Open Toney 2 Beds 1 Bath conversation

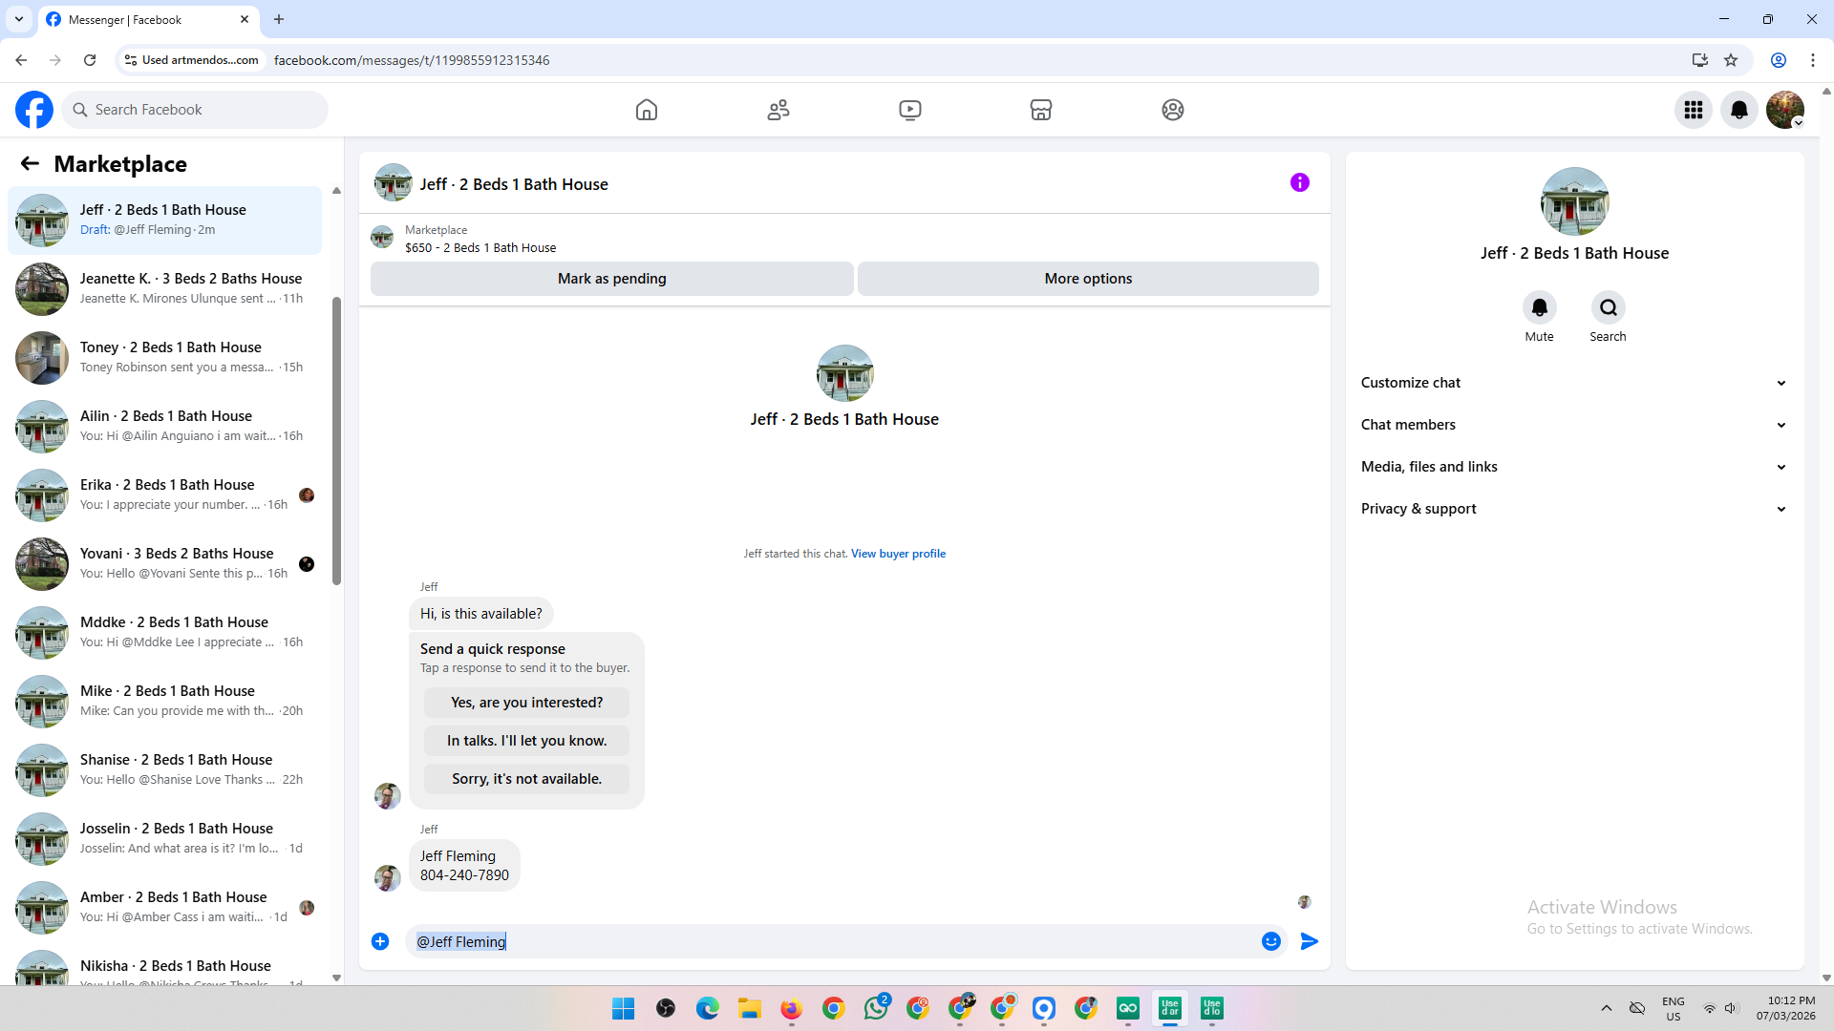(x=164, y=357)
